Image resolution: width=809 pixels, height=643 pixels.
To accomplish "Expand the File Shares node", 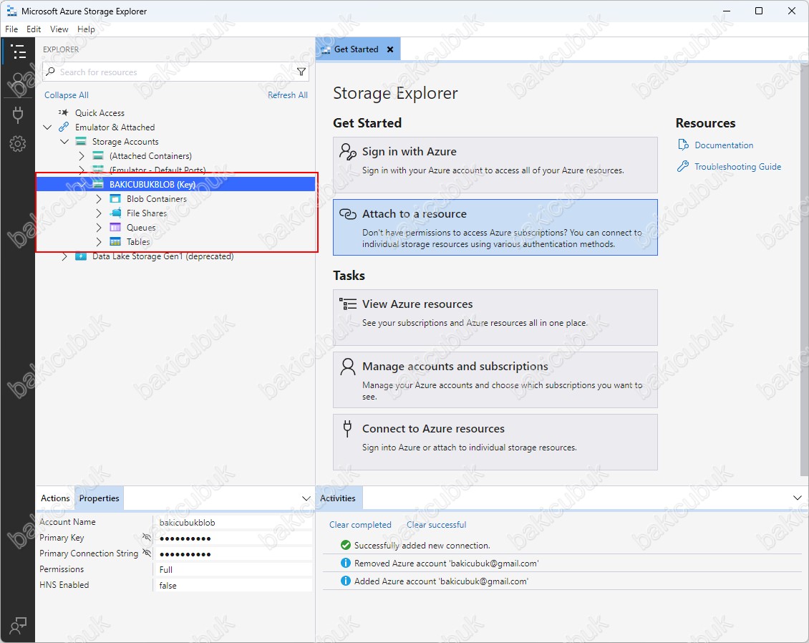I will pyautogui.click(x=99, y=213).
